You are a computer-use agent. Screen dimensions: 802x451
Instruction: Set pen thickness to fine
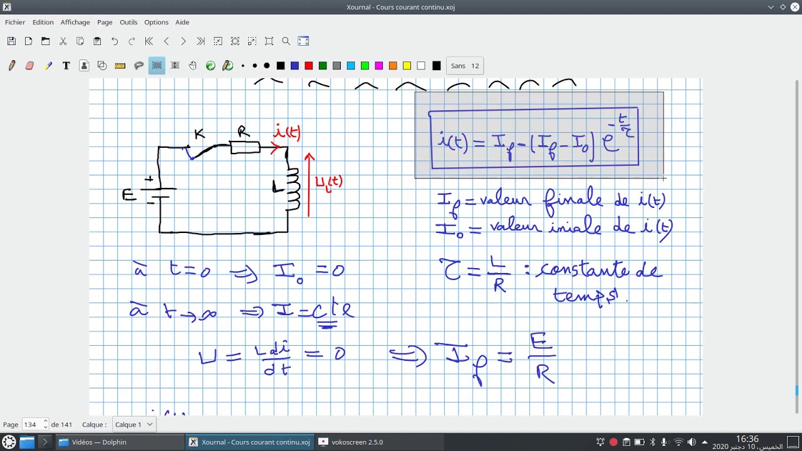[242, 66]
